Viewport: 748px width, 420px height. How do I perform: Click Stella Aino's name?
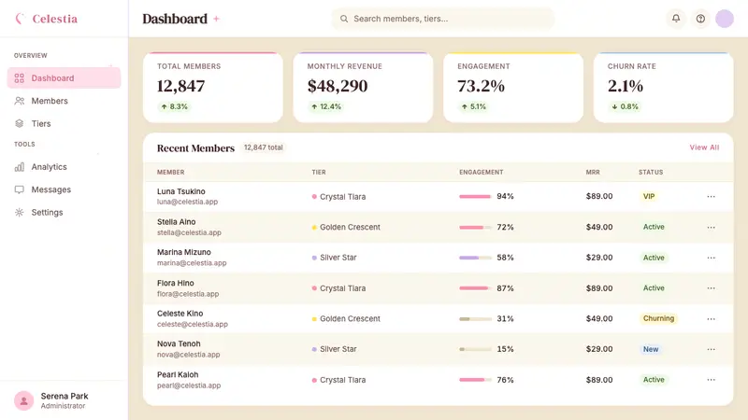pyautogui.click(x=176, y=222)
